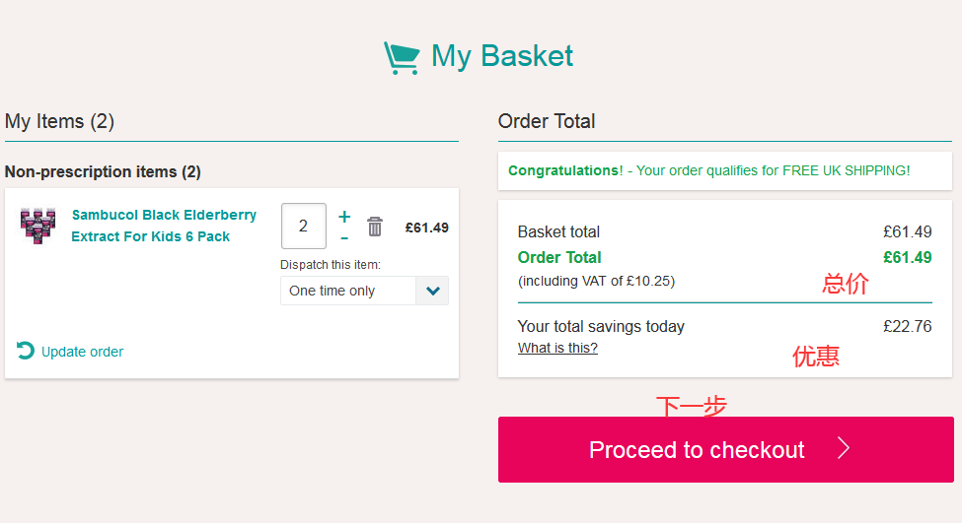This screenshot has width=962, height=523.
Task: Decrease the quantity with the minus sign
Action: 344,238
